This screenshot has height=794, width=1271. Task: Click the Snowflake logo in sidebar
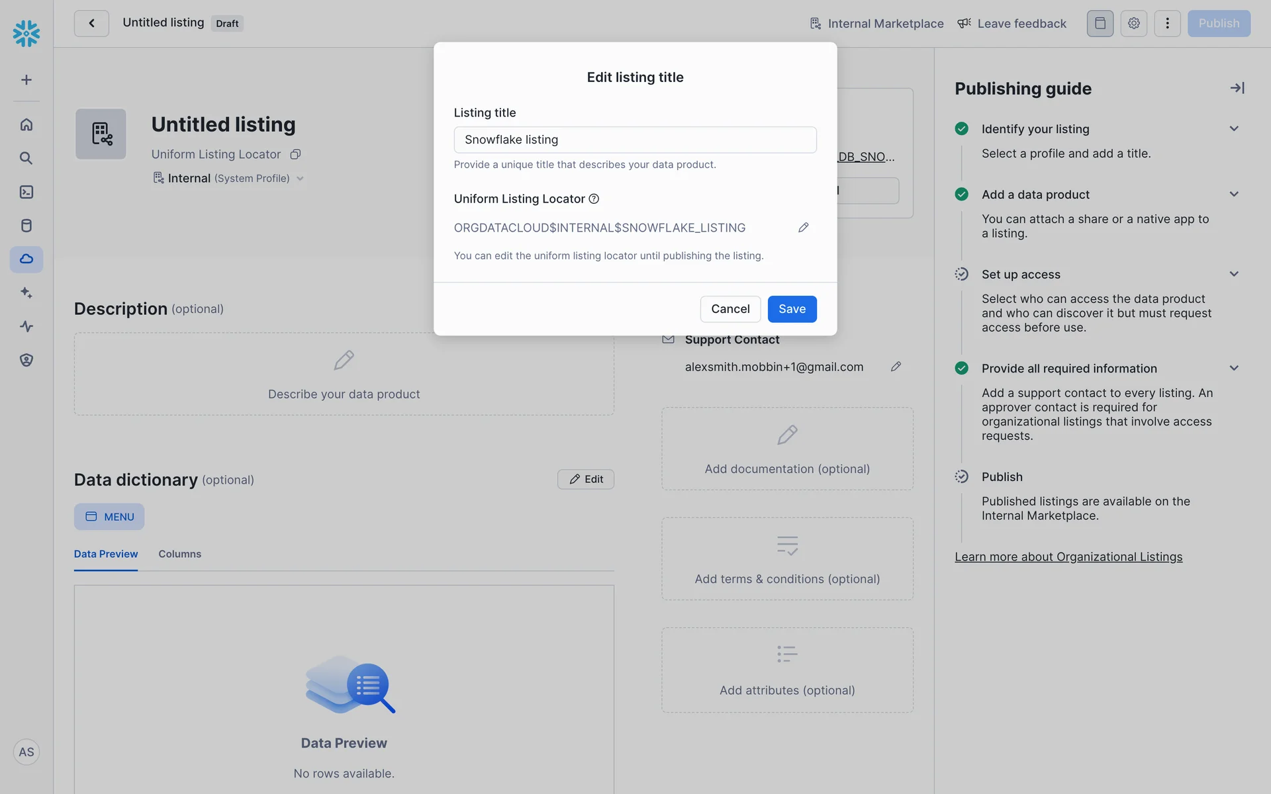coord(26,33)
